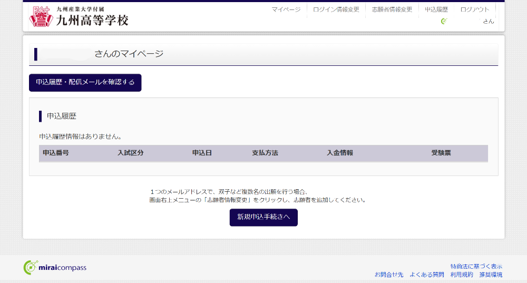Open the マイページ menu item
The image size is (527, 283).
pyautogui.click(x=286, y=9)
